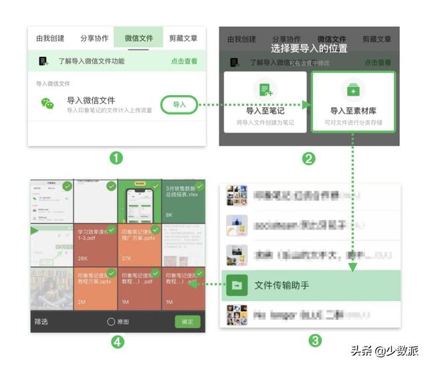Viewport: 428px width, 366px height.
Task: Click the circled step number 3 badge
Action: pos(315,341)
